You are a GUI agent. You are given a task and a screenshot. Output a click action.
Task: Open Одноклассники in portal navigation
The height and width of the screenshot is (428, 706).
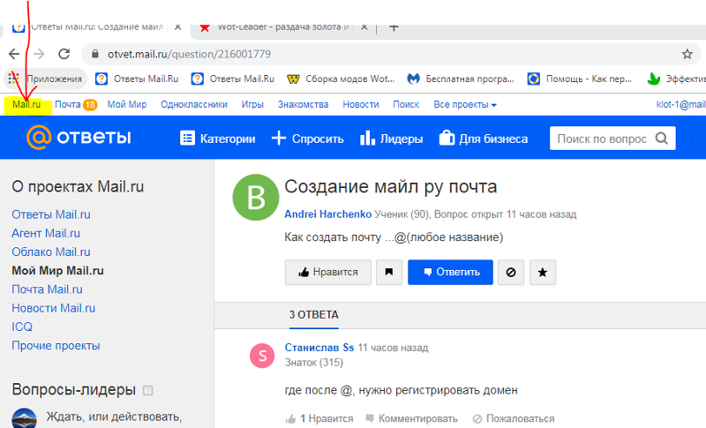194,104
